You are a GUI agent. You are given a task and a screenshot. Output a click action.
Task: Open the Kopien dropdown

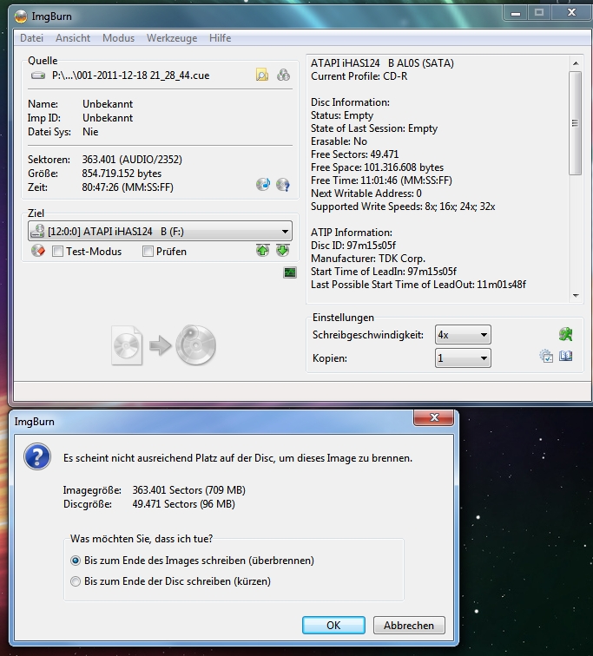coord(463,358)
